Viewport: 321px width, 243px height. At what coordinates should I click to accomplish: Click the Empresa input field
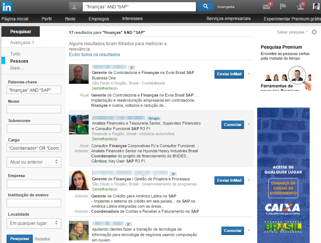pyautogui.click(x=34, y=184)
